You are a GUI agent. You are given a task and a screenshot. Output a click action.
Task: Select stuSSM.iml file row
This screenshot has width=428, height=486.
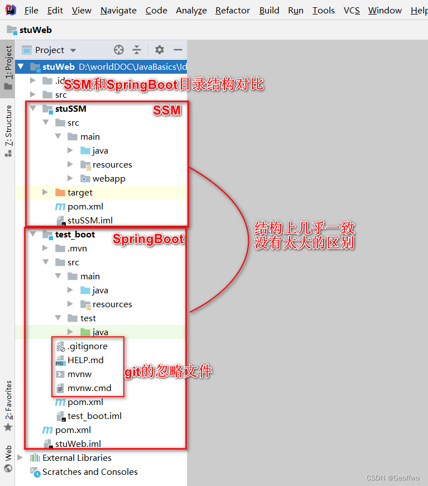[x=101, y=221]
